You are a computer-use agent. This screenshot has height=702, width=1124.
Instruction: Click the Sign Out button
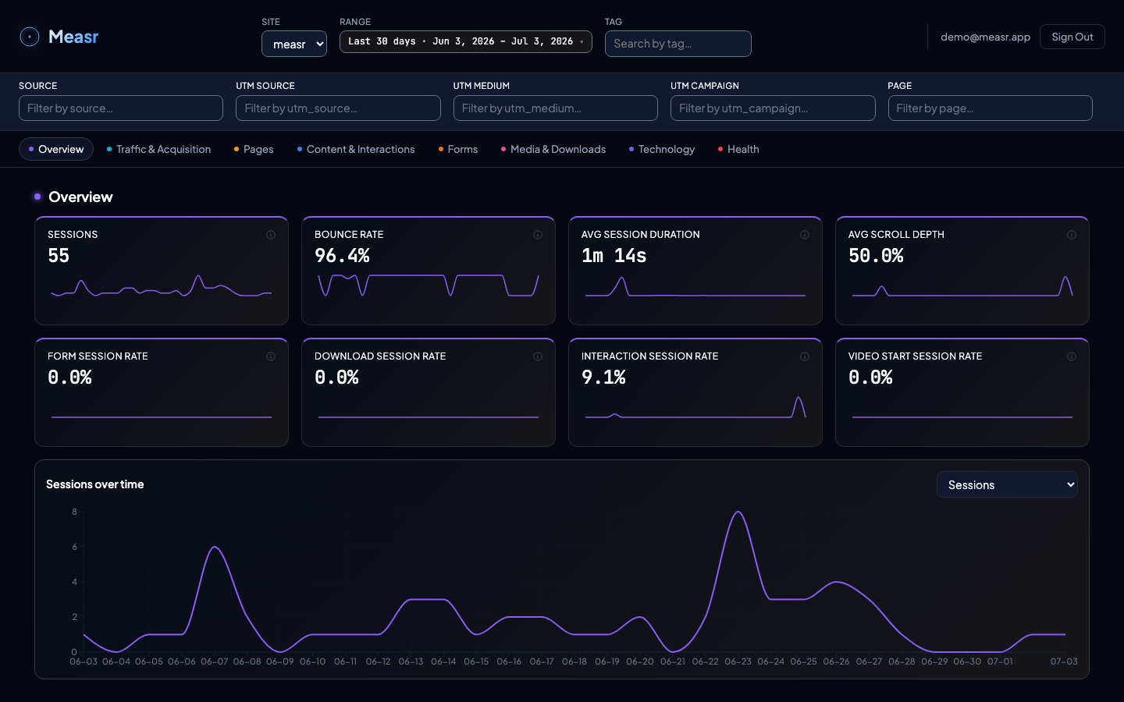point(1072,37)
